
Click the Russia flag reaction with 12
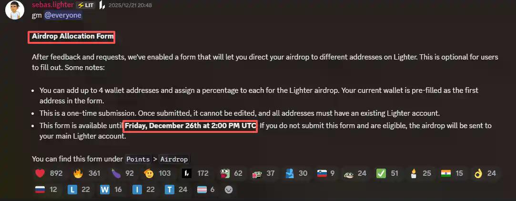[x=46, y=190]
